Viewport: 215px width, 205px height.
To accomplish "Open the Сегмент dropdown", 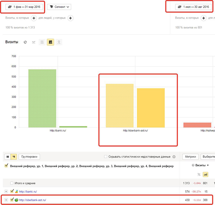I will point(59,7).
